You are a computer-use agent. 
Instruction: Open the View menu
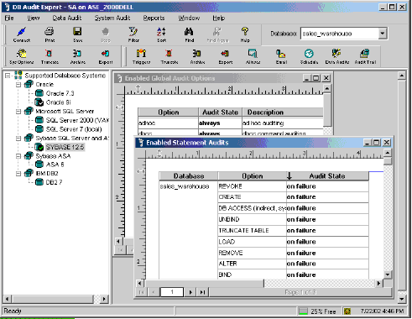34,18
